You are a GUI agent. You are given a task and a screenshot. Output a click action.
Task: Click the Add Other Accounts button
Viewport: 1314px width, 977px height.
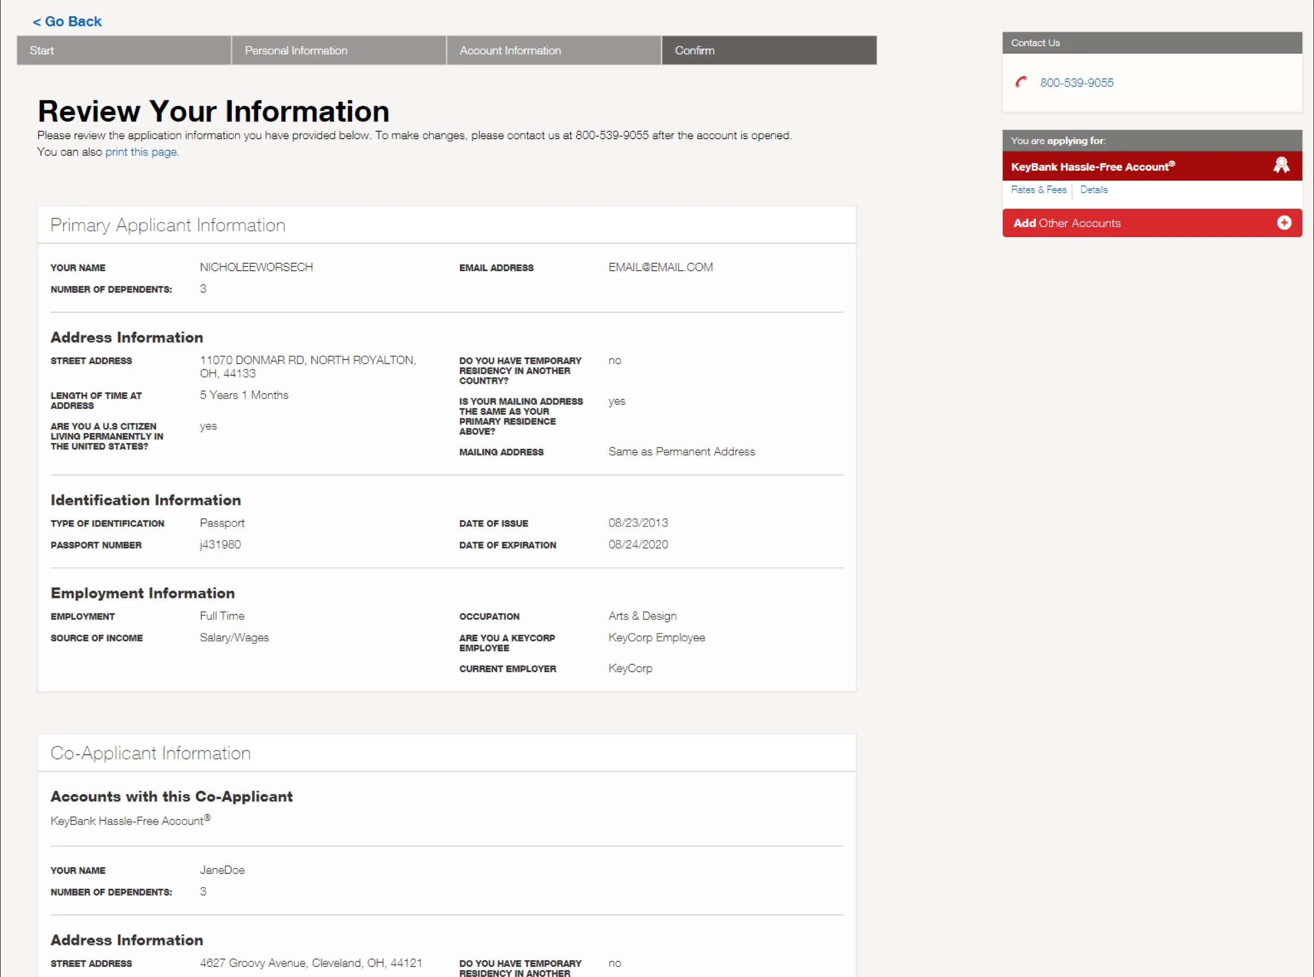(x=1152, y=223)
